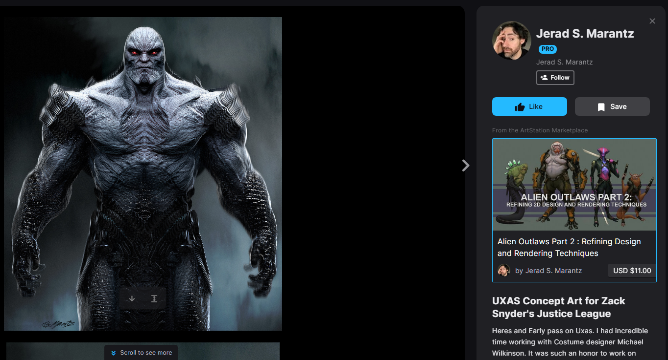Image resolution: width=668 pixels, height=360 pixels.
Task: Click the Scroll to see more button
Action: (141, 353)
